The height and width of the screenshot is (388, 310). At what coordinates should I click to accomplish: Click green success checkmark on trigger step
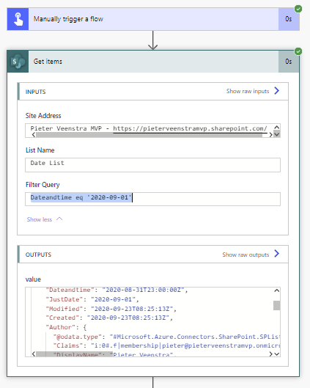tap(298, 9)
